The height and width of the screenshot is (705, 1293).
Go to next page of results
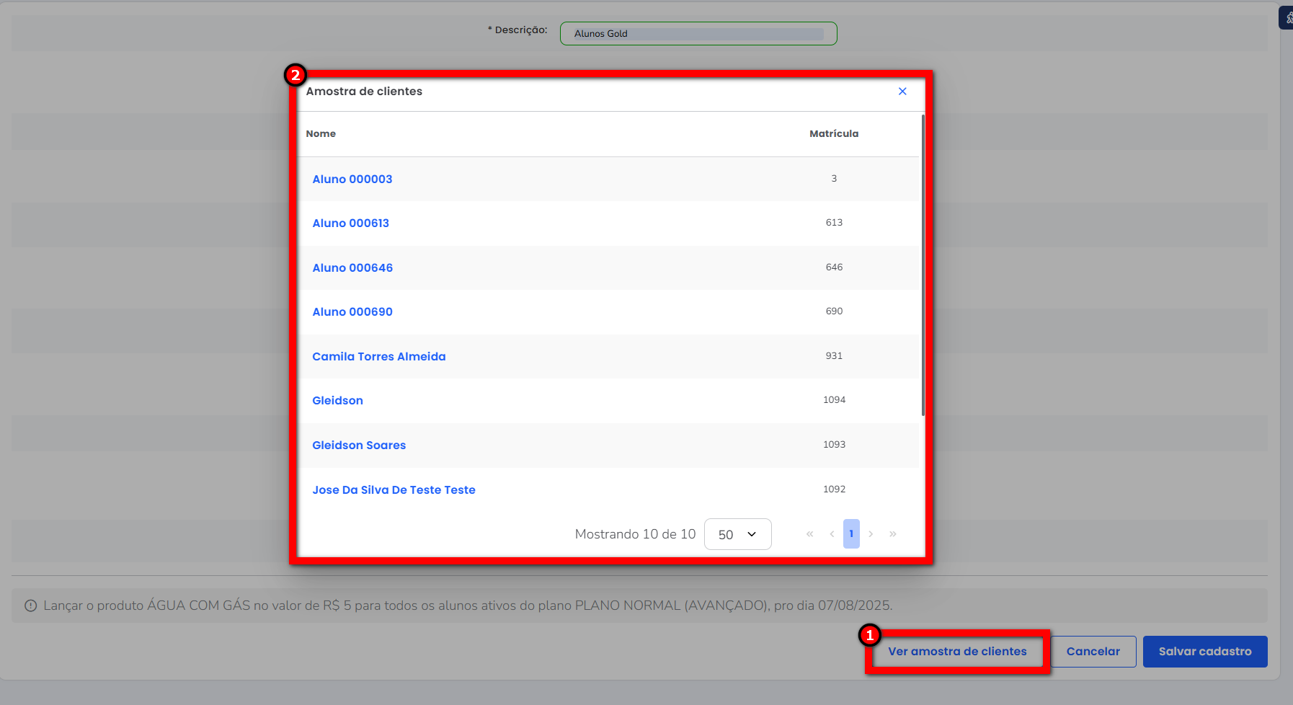point(871,534)
